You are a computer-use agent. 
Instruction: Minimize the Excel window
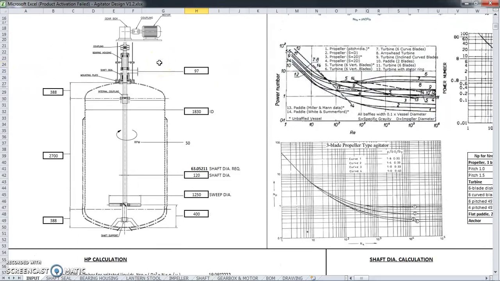click(467, 4)
